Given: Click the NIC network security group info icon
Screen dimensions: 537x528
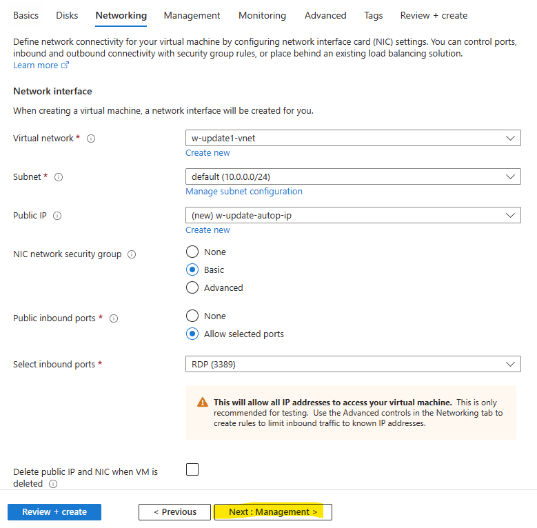Looking at the screenshot, I should 132,254.
